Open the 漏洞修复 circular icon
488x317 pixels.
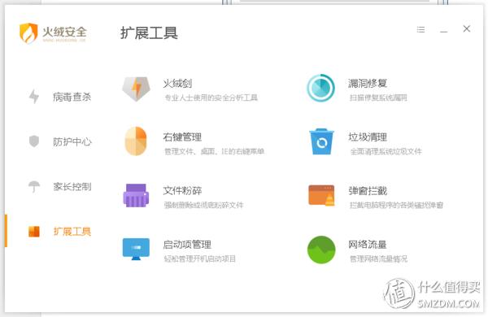[321, 88]
